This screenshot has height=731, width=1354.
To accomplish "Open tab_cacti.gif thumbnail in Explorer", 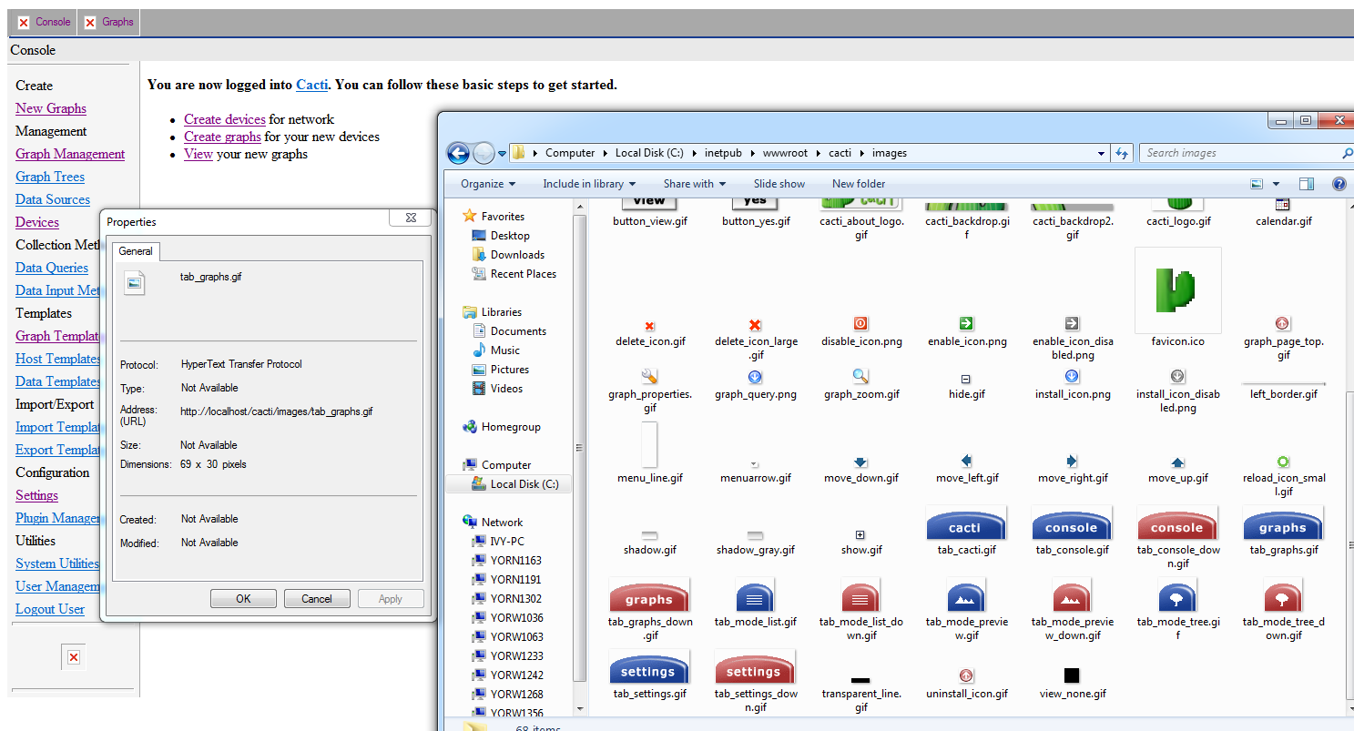I will [965, 524].
